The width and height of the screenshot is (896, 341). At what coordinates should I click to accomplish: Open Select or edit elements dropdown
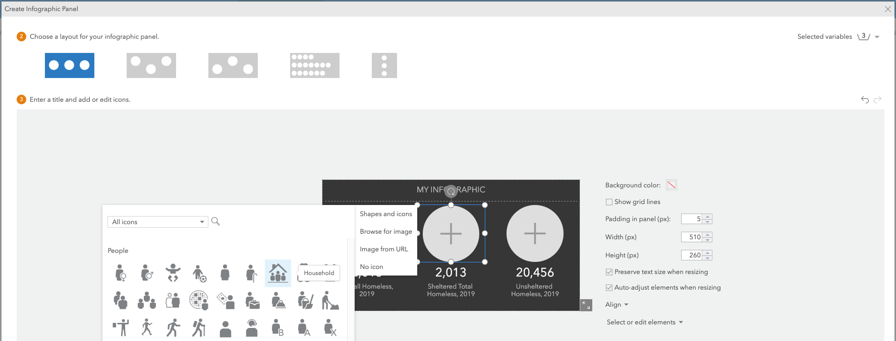pyautogui.click(x=645, y=322)
